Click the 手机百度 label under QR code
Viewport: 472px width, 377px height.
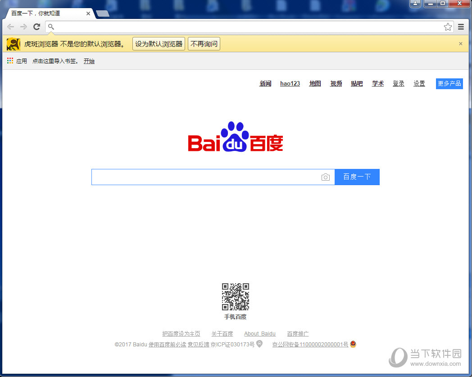click(236, 317)
